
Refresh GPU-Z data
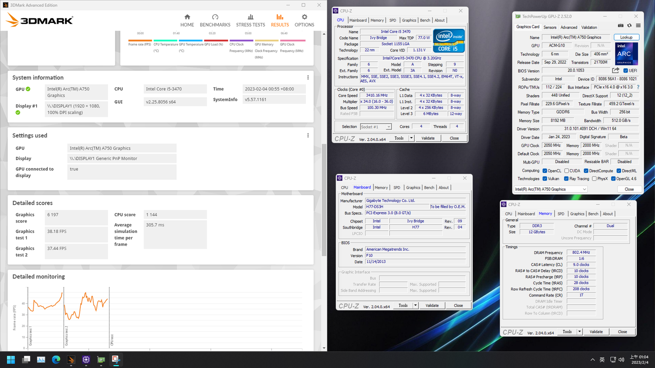coord(629,26)
